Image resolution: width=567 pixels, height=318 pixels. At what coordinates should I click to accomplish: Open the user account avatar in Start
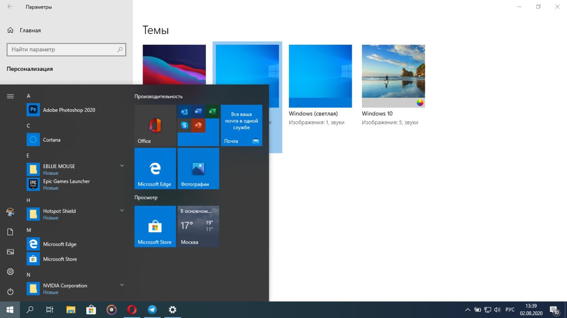pyautogui.click(x=10, y=212)
